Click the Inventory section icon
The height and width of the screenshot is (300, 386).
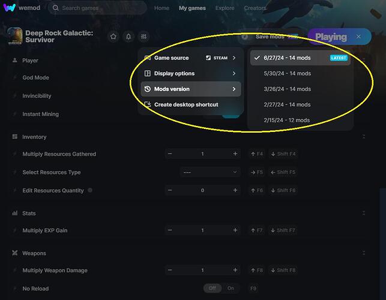coord(14,137)
